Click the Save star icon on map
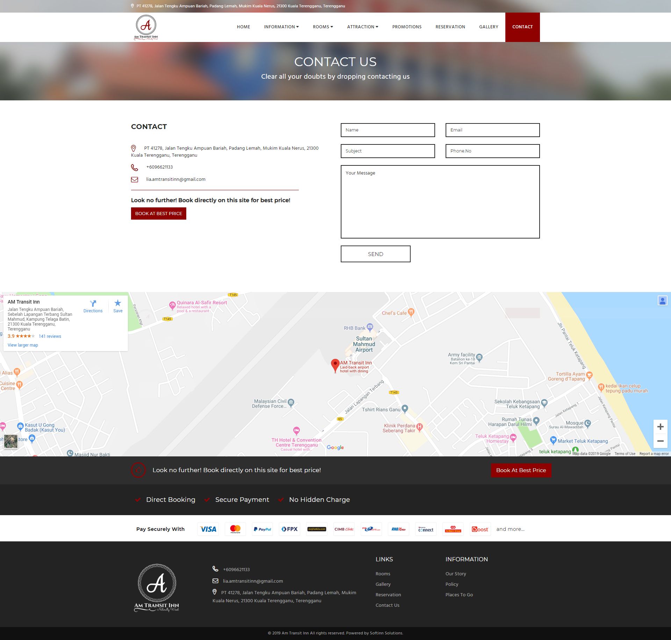The height and width of the screenshot is (640, 671). (x=118, y=303)
